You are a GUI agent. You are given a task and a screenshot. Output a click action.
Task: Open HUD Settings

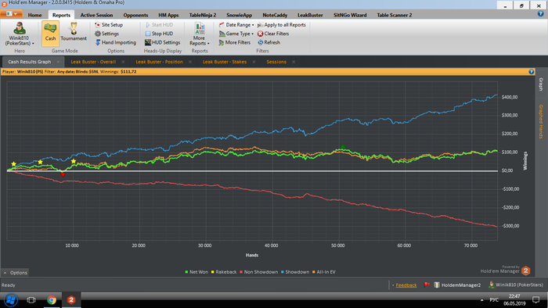[x=163, y=42]
